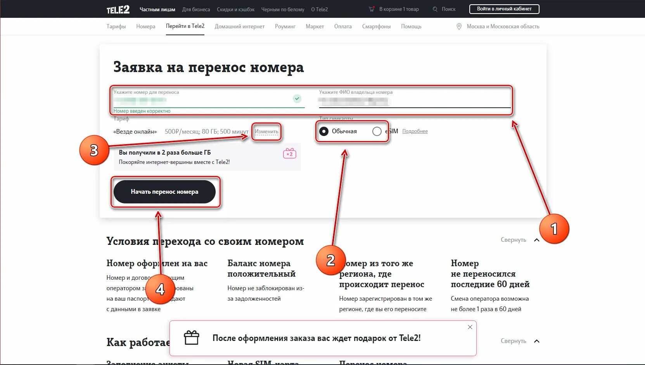Open Частным лицам section
The height and width of the screenshot is (365, 645).
point(157,9)
